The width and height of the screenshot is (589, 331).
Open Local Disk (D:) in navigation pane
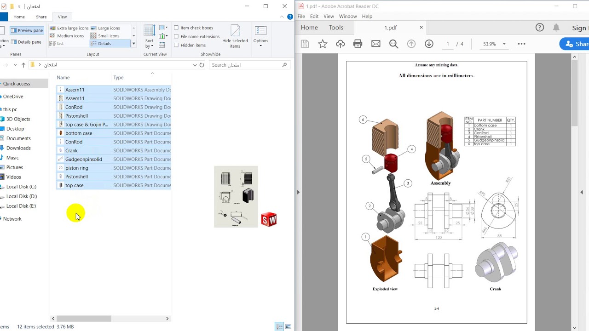click(x=22, y=196)
